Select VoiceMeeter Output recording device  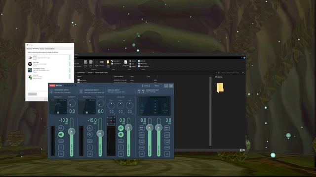tap(49, 70)
